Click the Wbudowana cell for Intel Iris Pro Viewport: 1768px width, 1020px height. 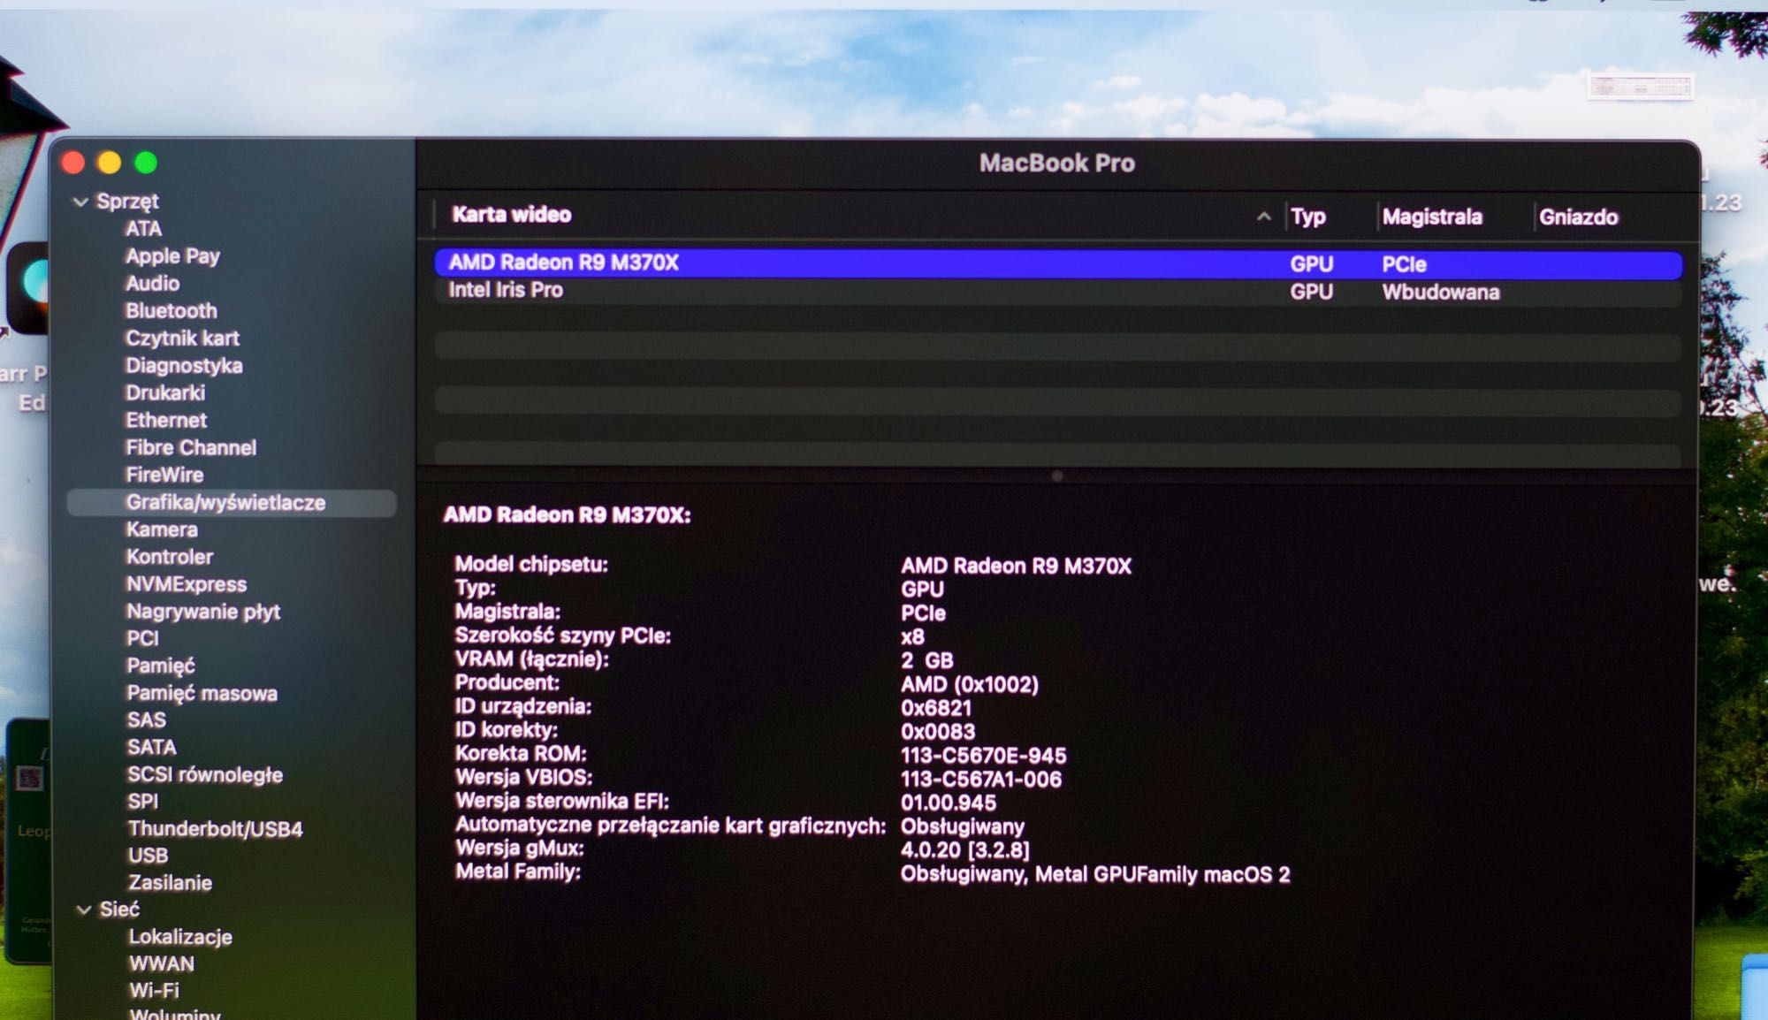pos(1441,293)
